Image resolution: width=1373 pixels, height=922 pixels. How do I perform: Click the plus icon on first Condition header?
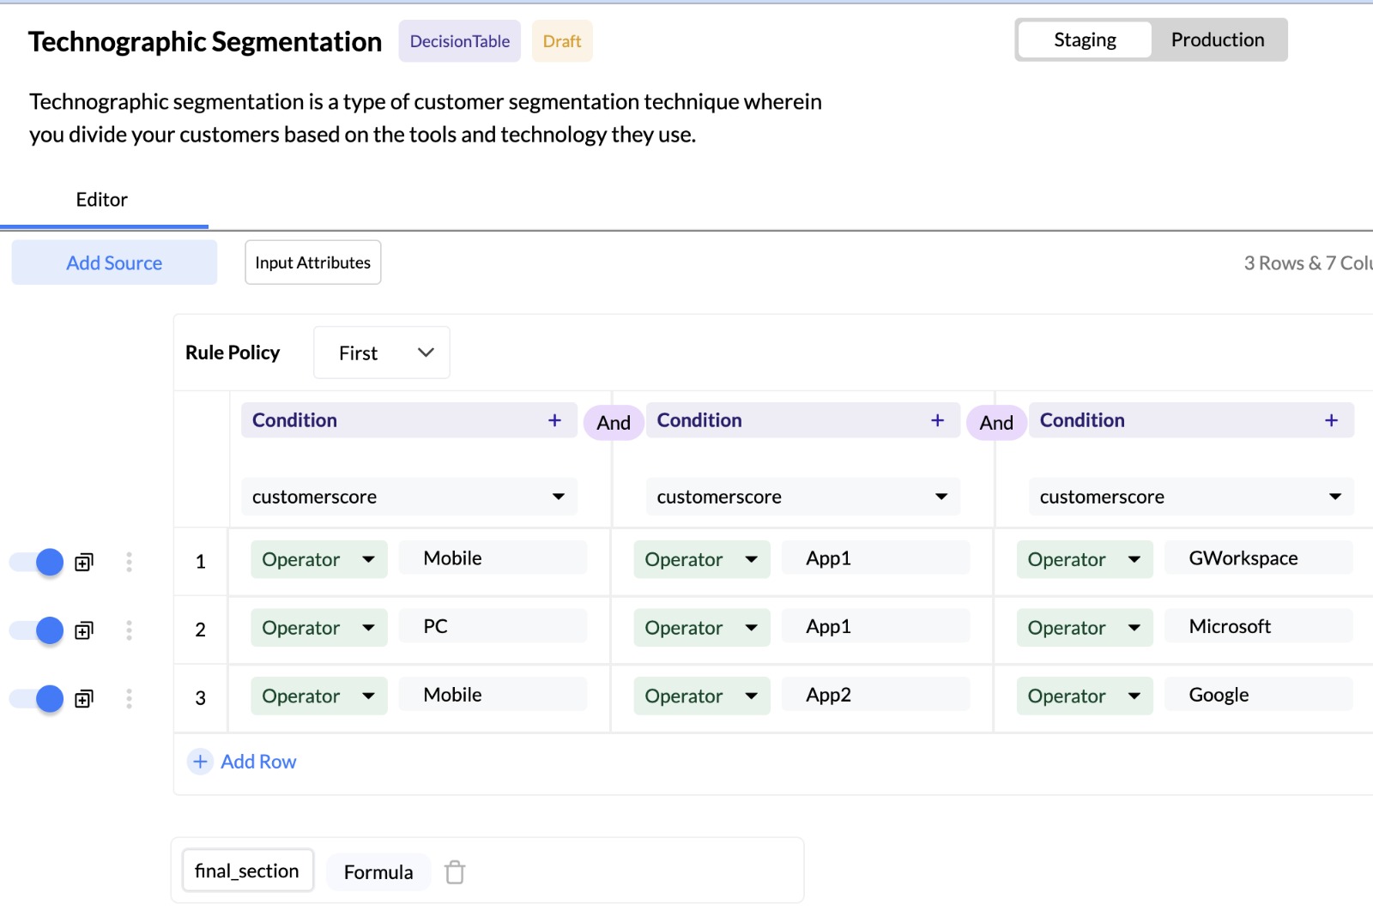coord(554,420)
